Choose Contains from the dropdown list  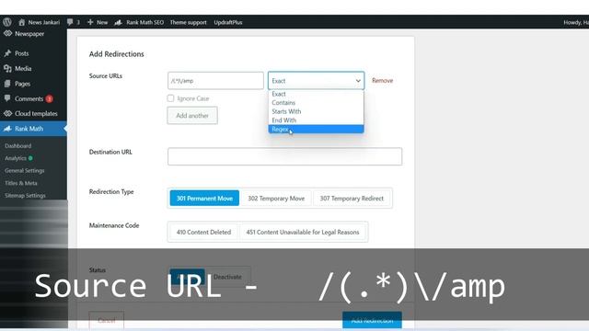point(316,102)
